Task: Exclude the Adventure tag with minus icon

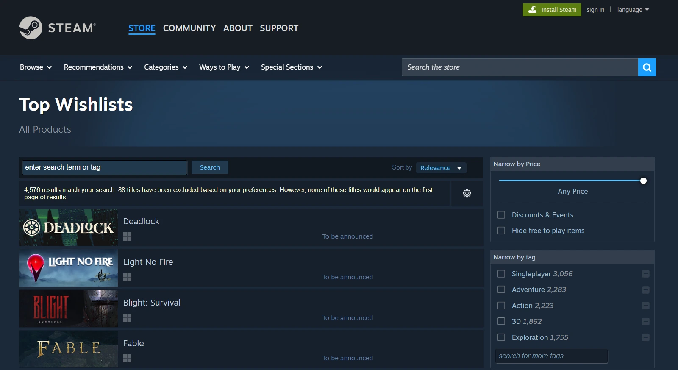Action: [646, 290]
